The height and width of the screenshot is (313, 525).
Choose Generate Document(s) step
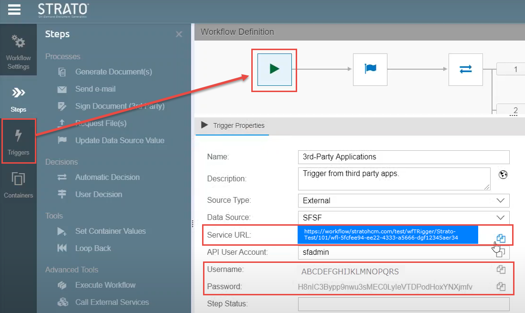[113, 72]
